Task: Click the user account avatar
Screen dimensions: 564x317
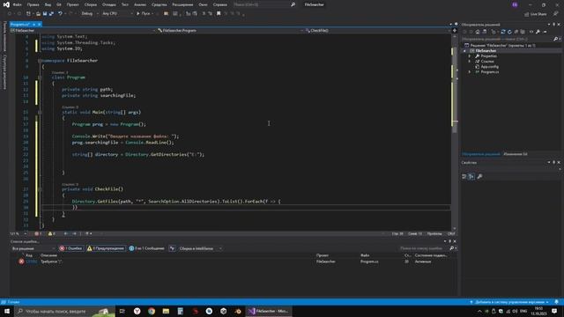Action: (515, 4)
